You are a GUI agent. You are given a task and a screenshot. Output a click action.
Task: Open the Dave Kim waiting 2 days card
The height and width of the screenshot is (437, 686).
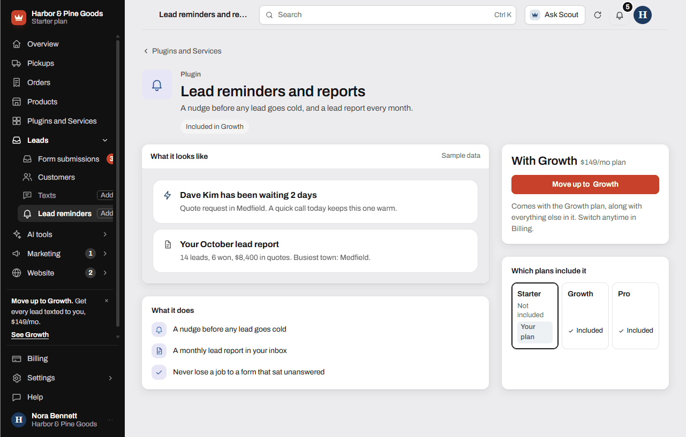coord(315,202)
